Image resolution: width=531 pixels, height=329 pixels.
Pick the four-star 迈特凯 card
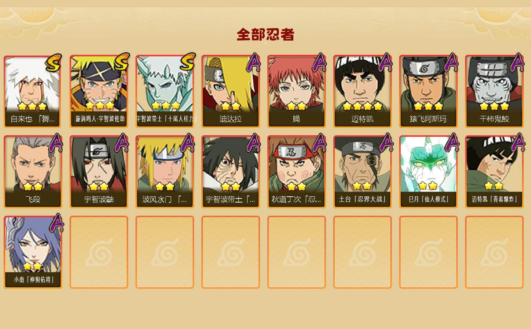coord(363,91)
